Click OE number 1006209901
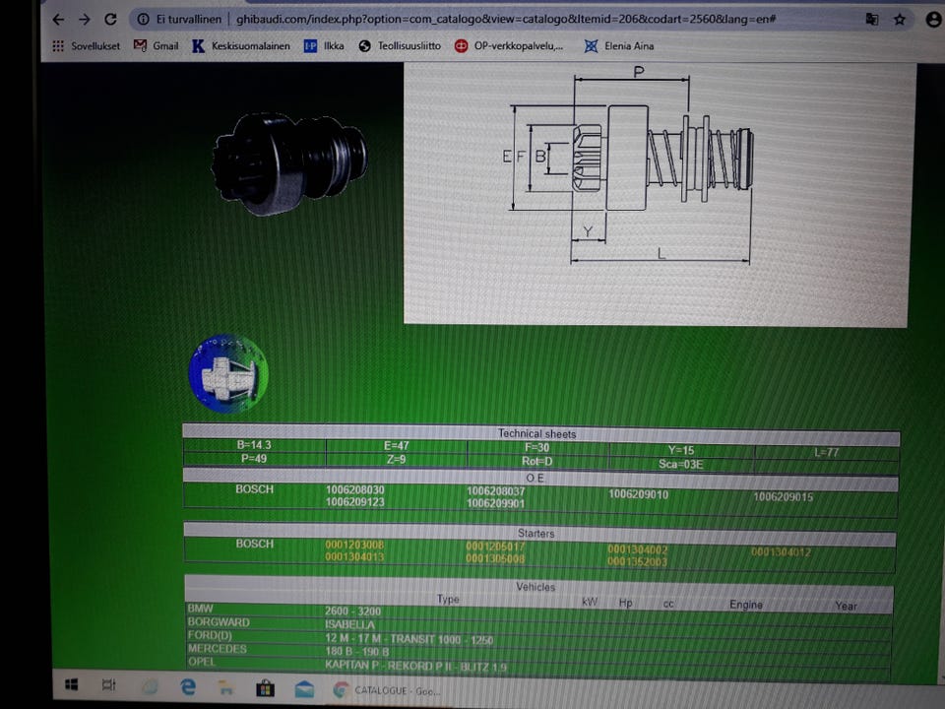 [496, 504]
